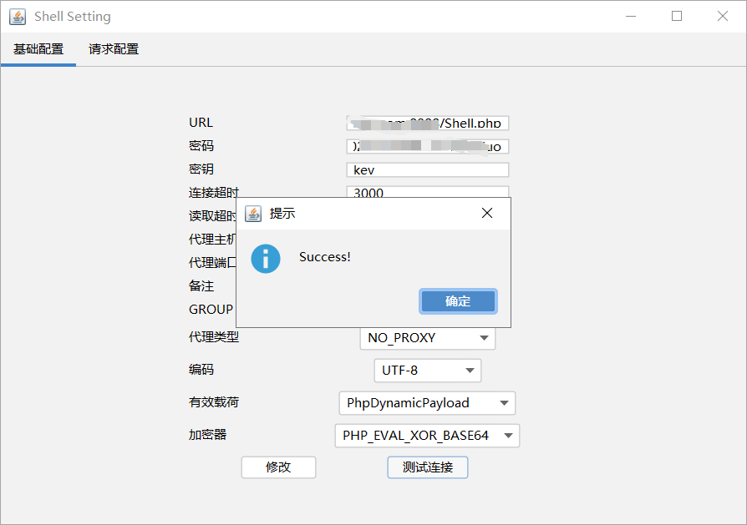Click the URL input field
The height and width of the screenshot is (525, 747).
click(427, 123)
